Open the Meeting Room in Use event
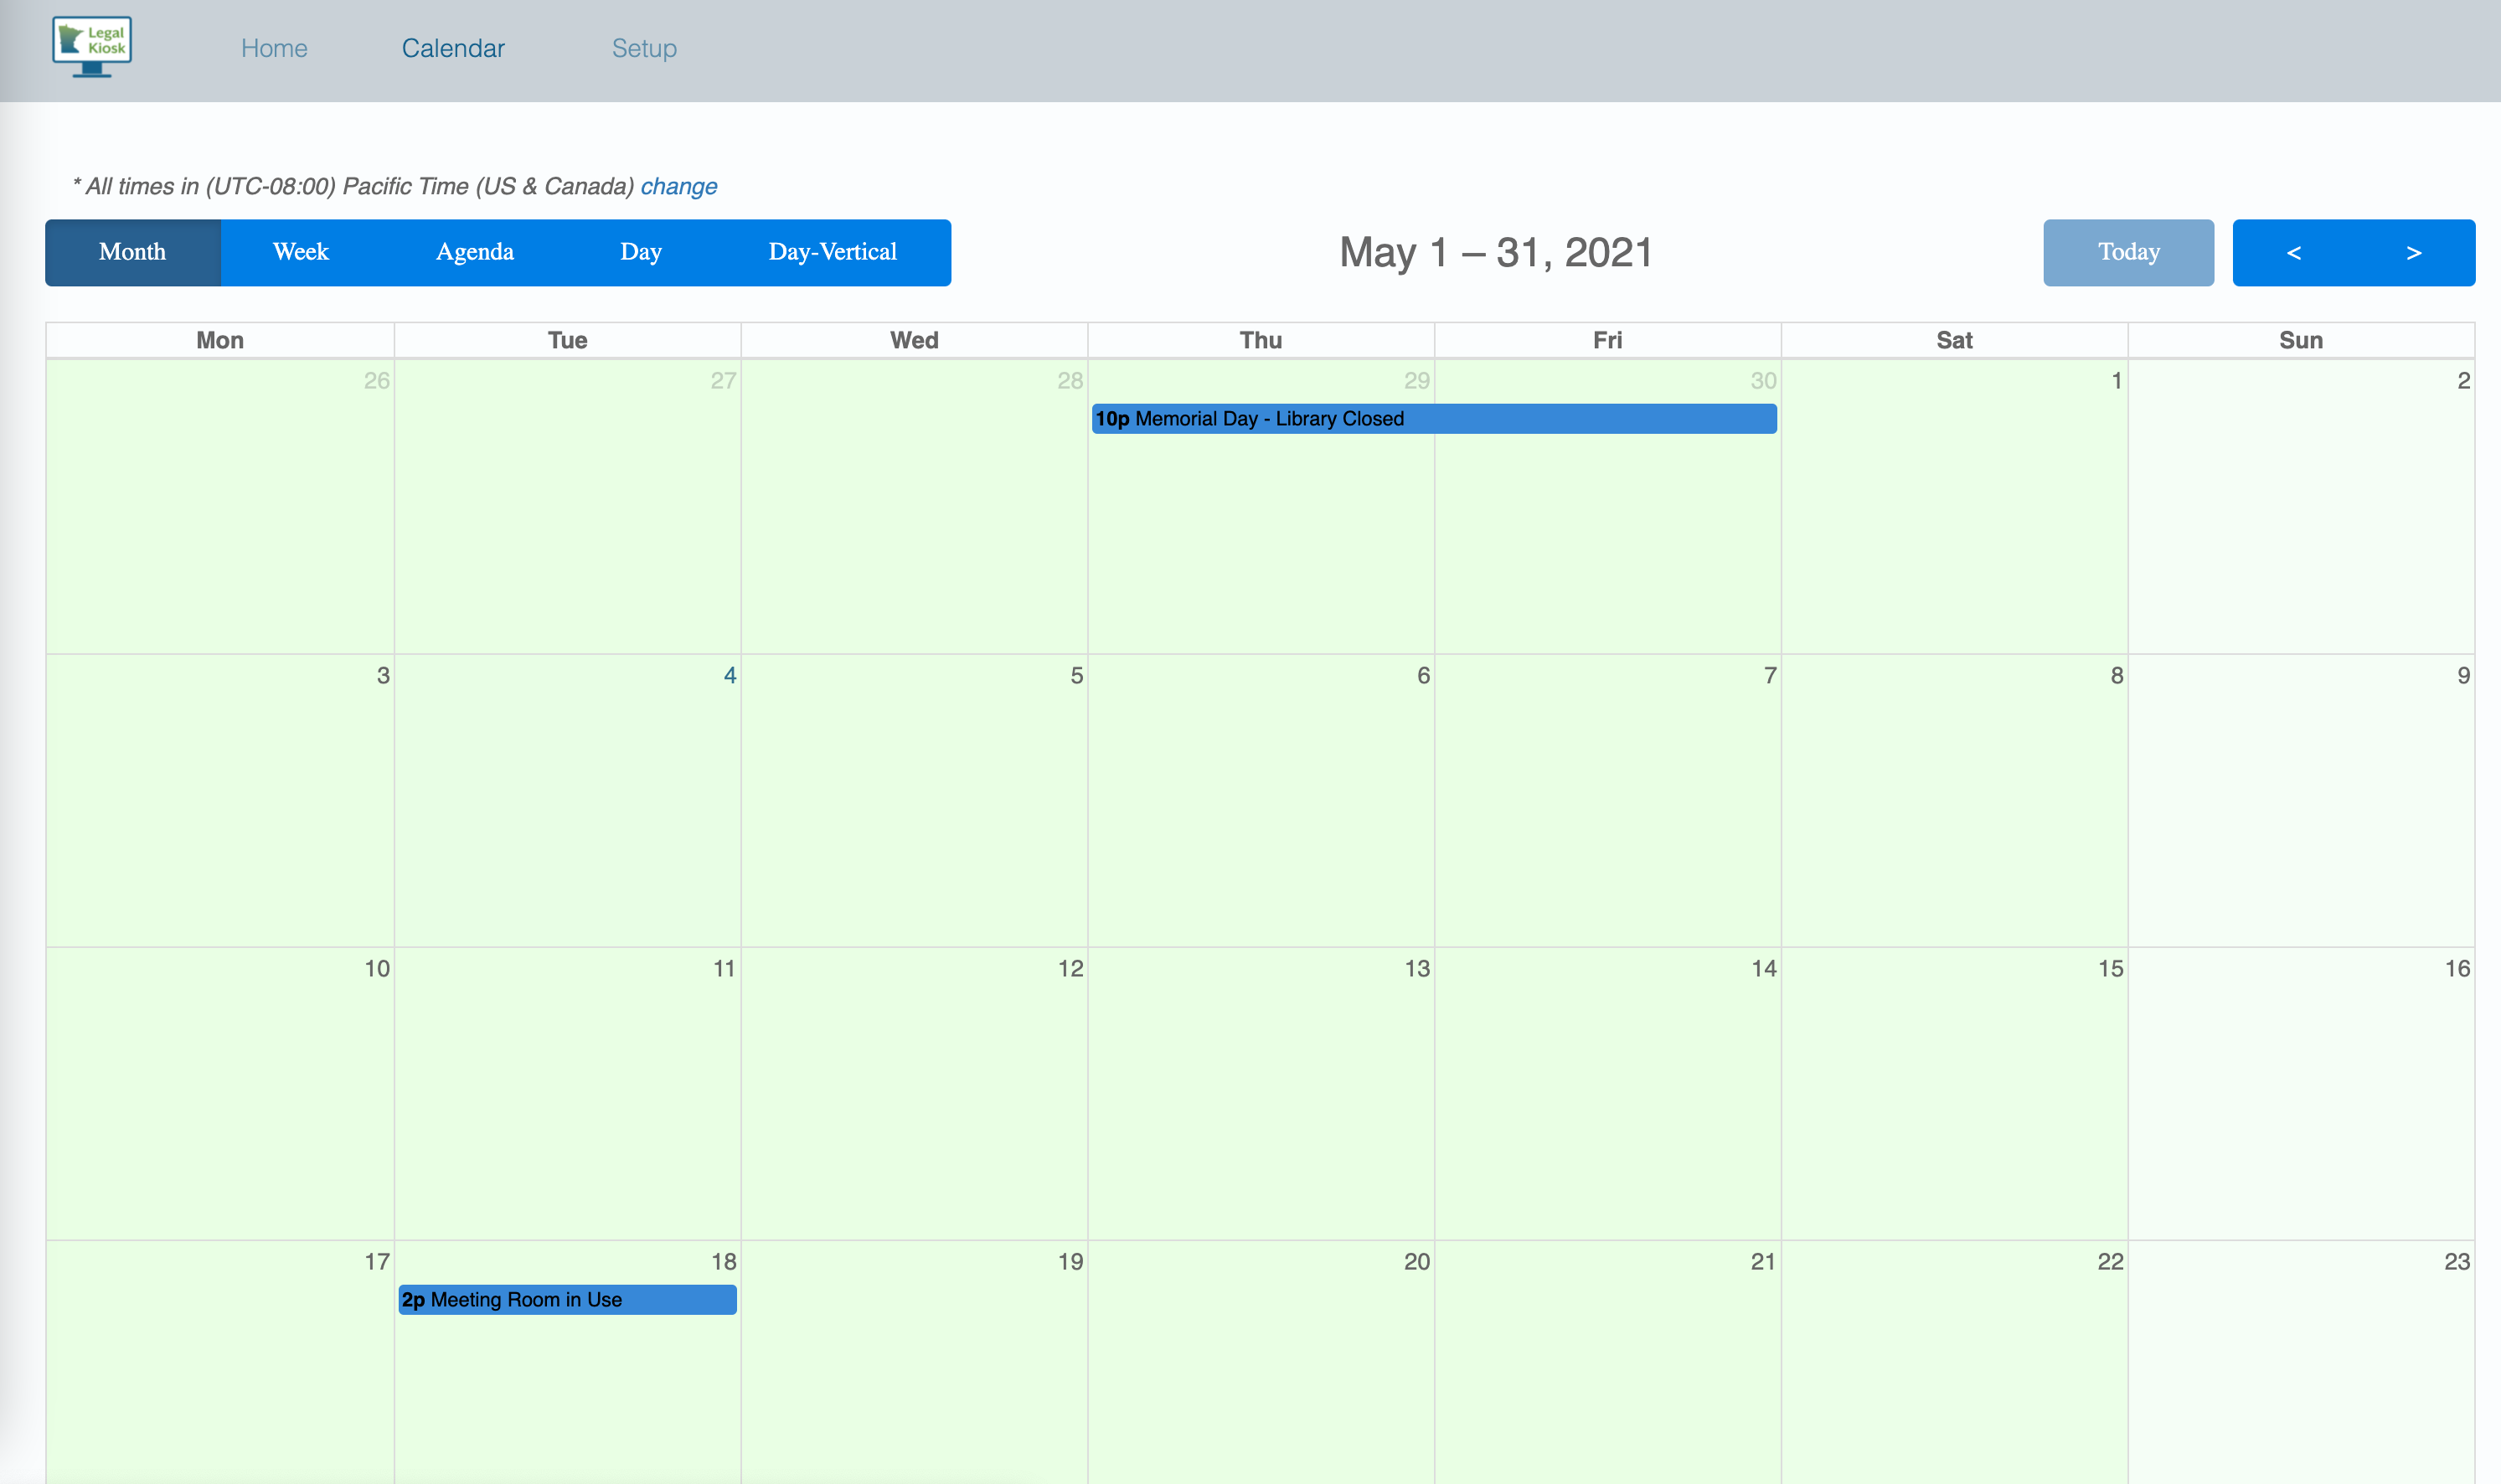The width and height of the screenshot is (2501, 1484). pos(567,1300)
